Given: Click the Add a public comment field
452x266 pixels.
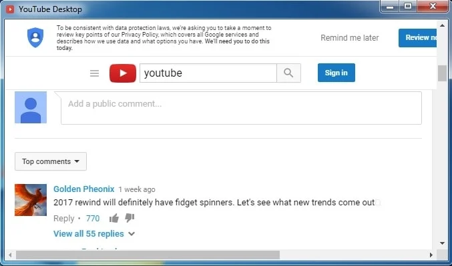Looking at the screenshot, I should tap(241, 108).
